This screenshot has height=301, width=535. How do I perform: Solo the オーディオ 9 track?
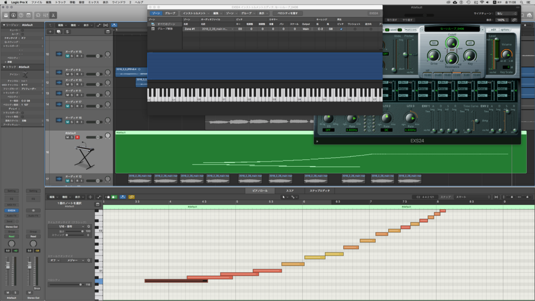point(72,74)
